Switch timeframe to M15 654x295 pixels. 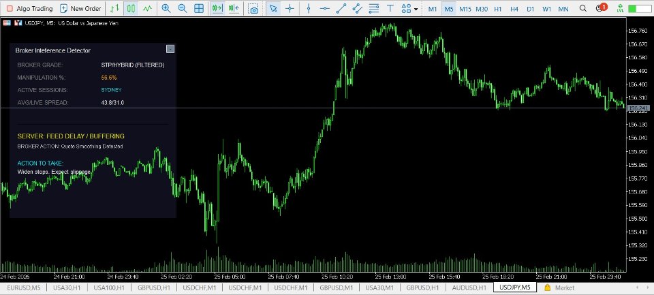[465, 9]
